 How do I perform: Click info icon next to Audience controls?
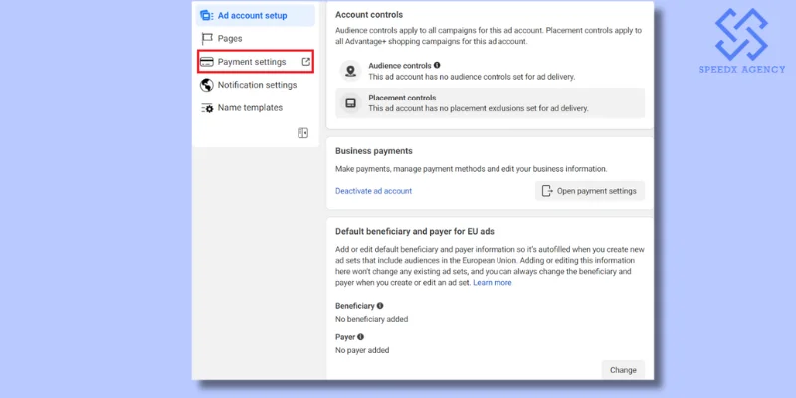[x=436, y=65]
